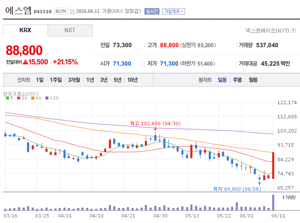
Task: Select the 주봉 weekly candle chart
Action: point(237,80)
